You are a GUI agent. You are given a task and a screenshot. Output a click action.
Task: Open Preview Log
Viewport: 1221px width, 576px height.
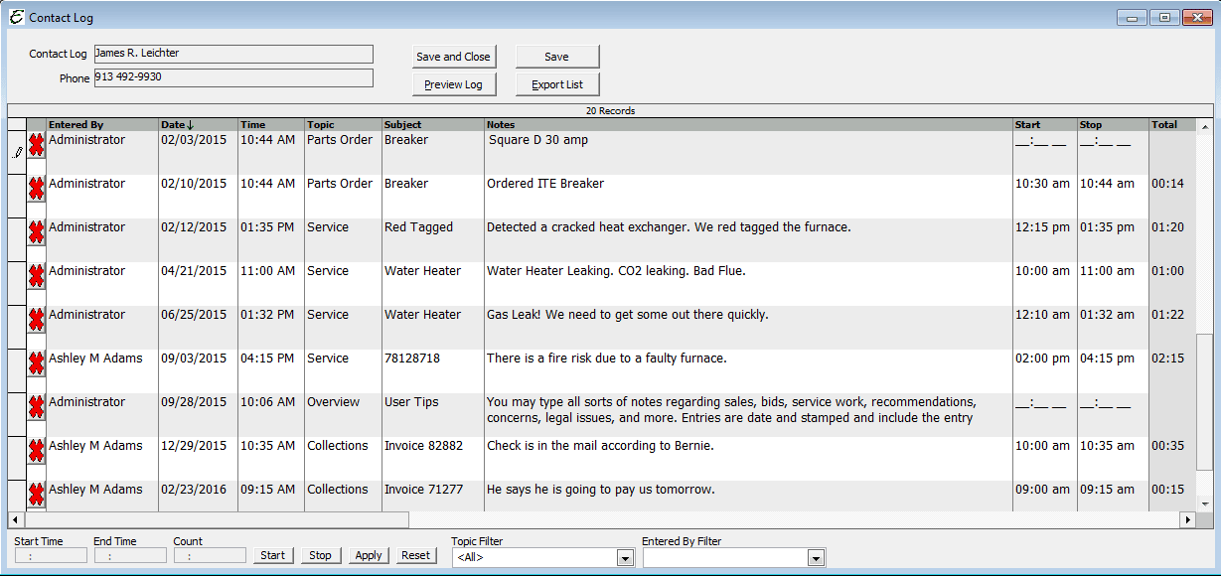454,83
